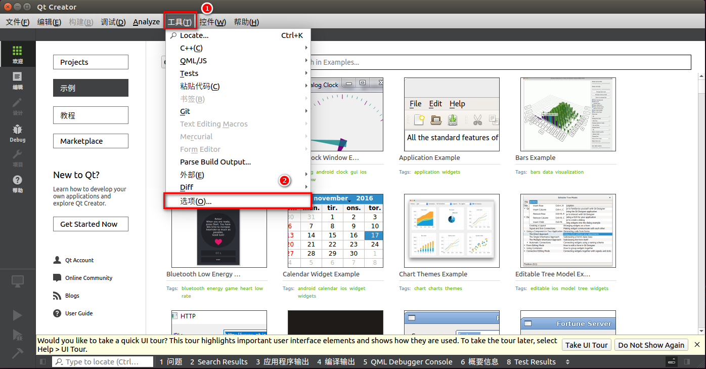Click the 教程 button

coord(91,115)
